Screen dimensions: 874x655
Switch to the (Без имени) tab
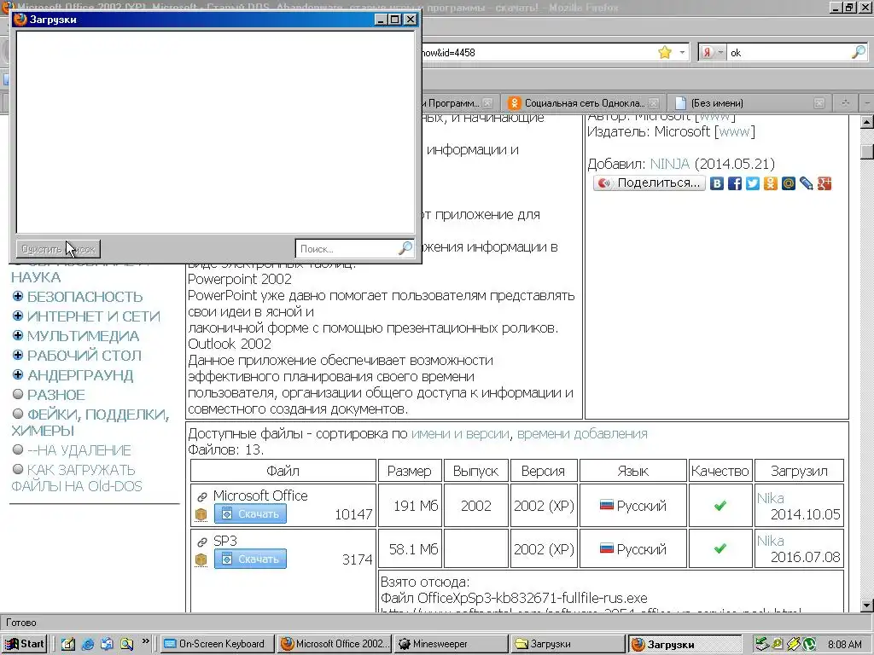(748, 103)
